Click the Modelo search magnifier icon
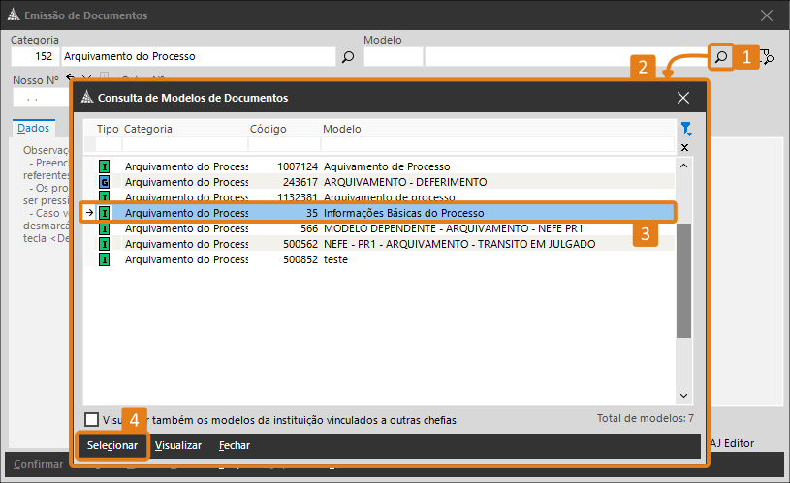The image size is (790, 483). click(720, 57)
